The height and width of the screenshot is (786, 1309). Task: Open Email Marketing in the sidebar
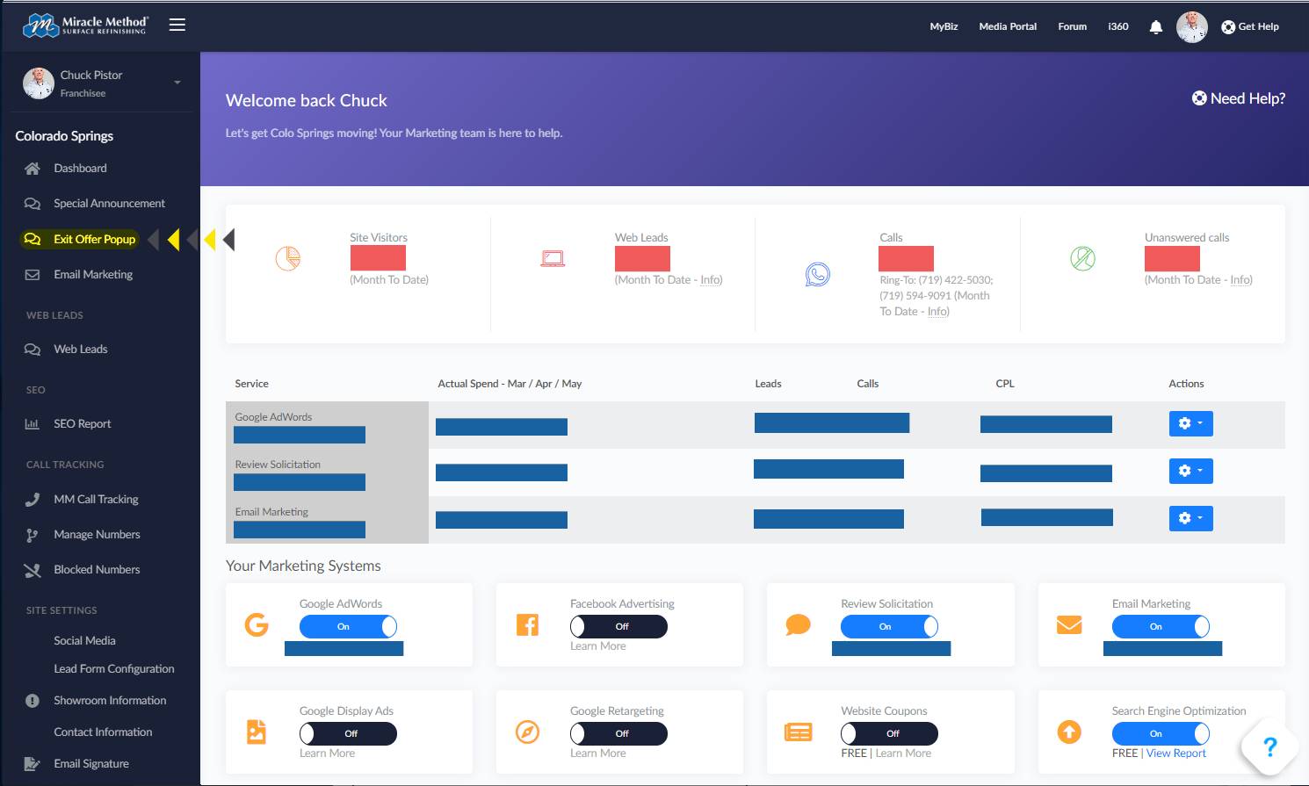(93, 275)
